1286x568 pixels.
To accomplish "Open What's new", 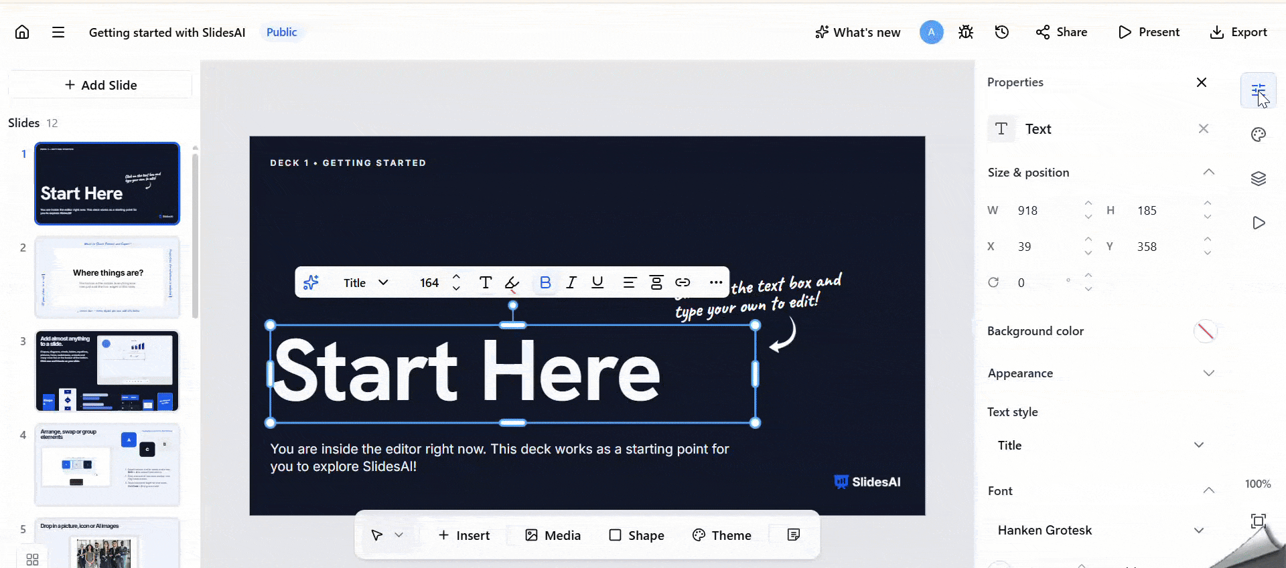I will (858, 32).
